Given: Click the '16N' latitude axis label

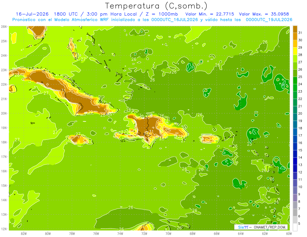Looking at the screenshot, I should coord(4,171).
